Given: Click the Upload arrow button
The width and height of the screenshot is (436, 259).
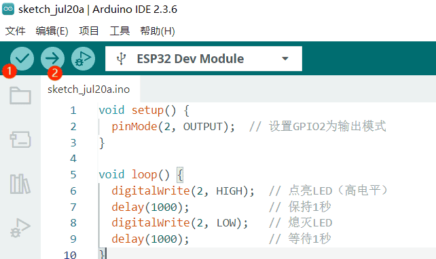Looking at the screenshot, I should coord(52,58).
